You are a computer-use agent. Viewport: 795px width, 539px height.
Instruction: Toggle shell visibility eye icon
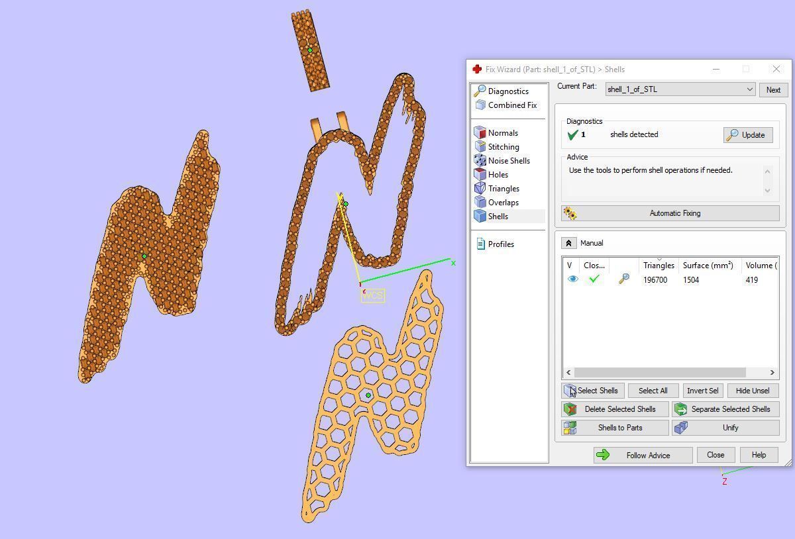point(572,279)
